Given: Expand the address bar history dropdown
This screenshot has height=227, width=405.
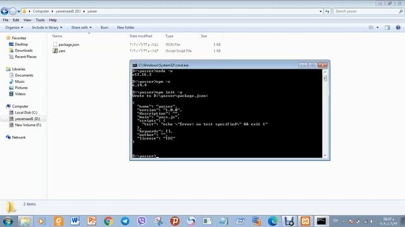Looking at the screenshot, I should [x=321, y=11].
